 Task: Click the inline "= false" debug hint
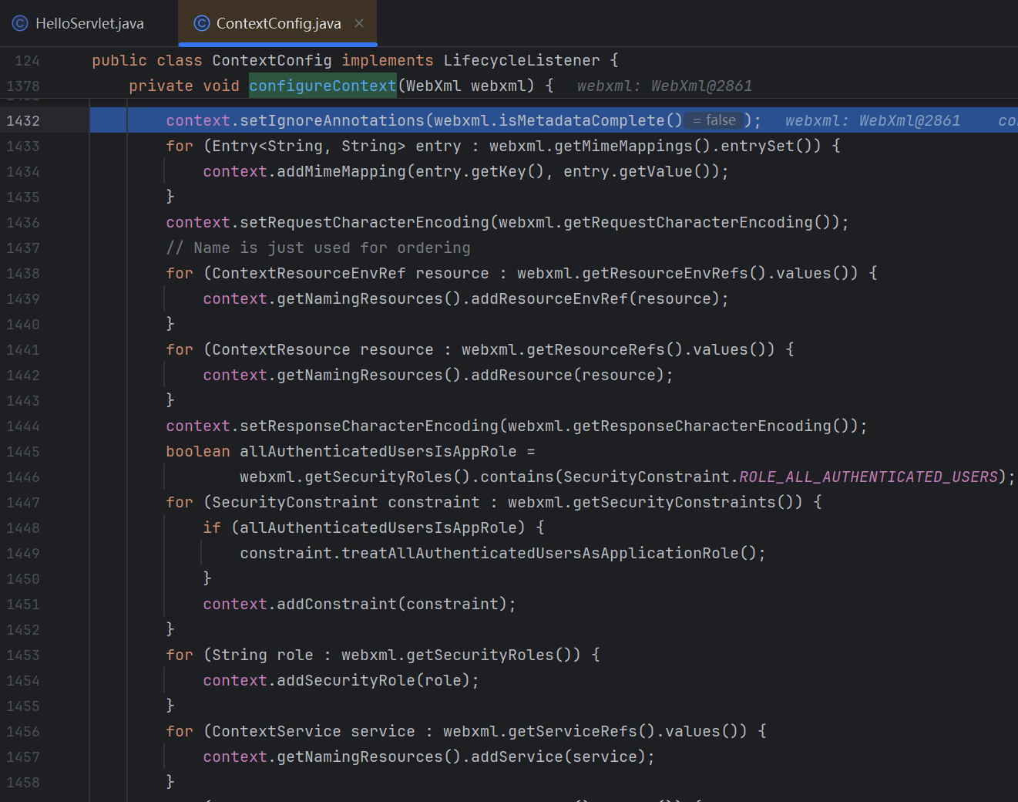[714, 120]
